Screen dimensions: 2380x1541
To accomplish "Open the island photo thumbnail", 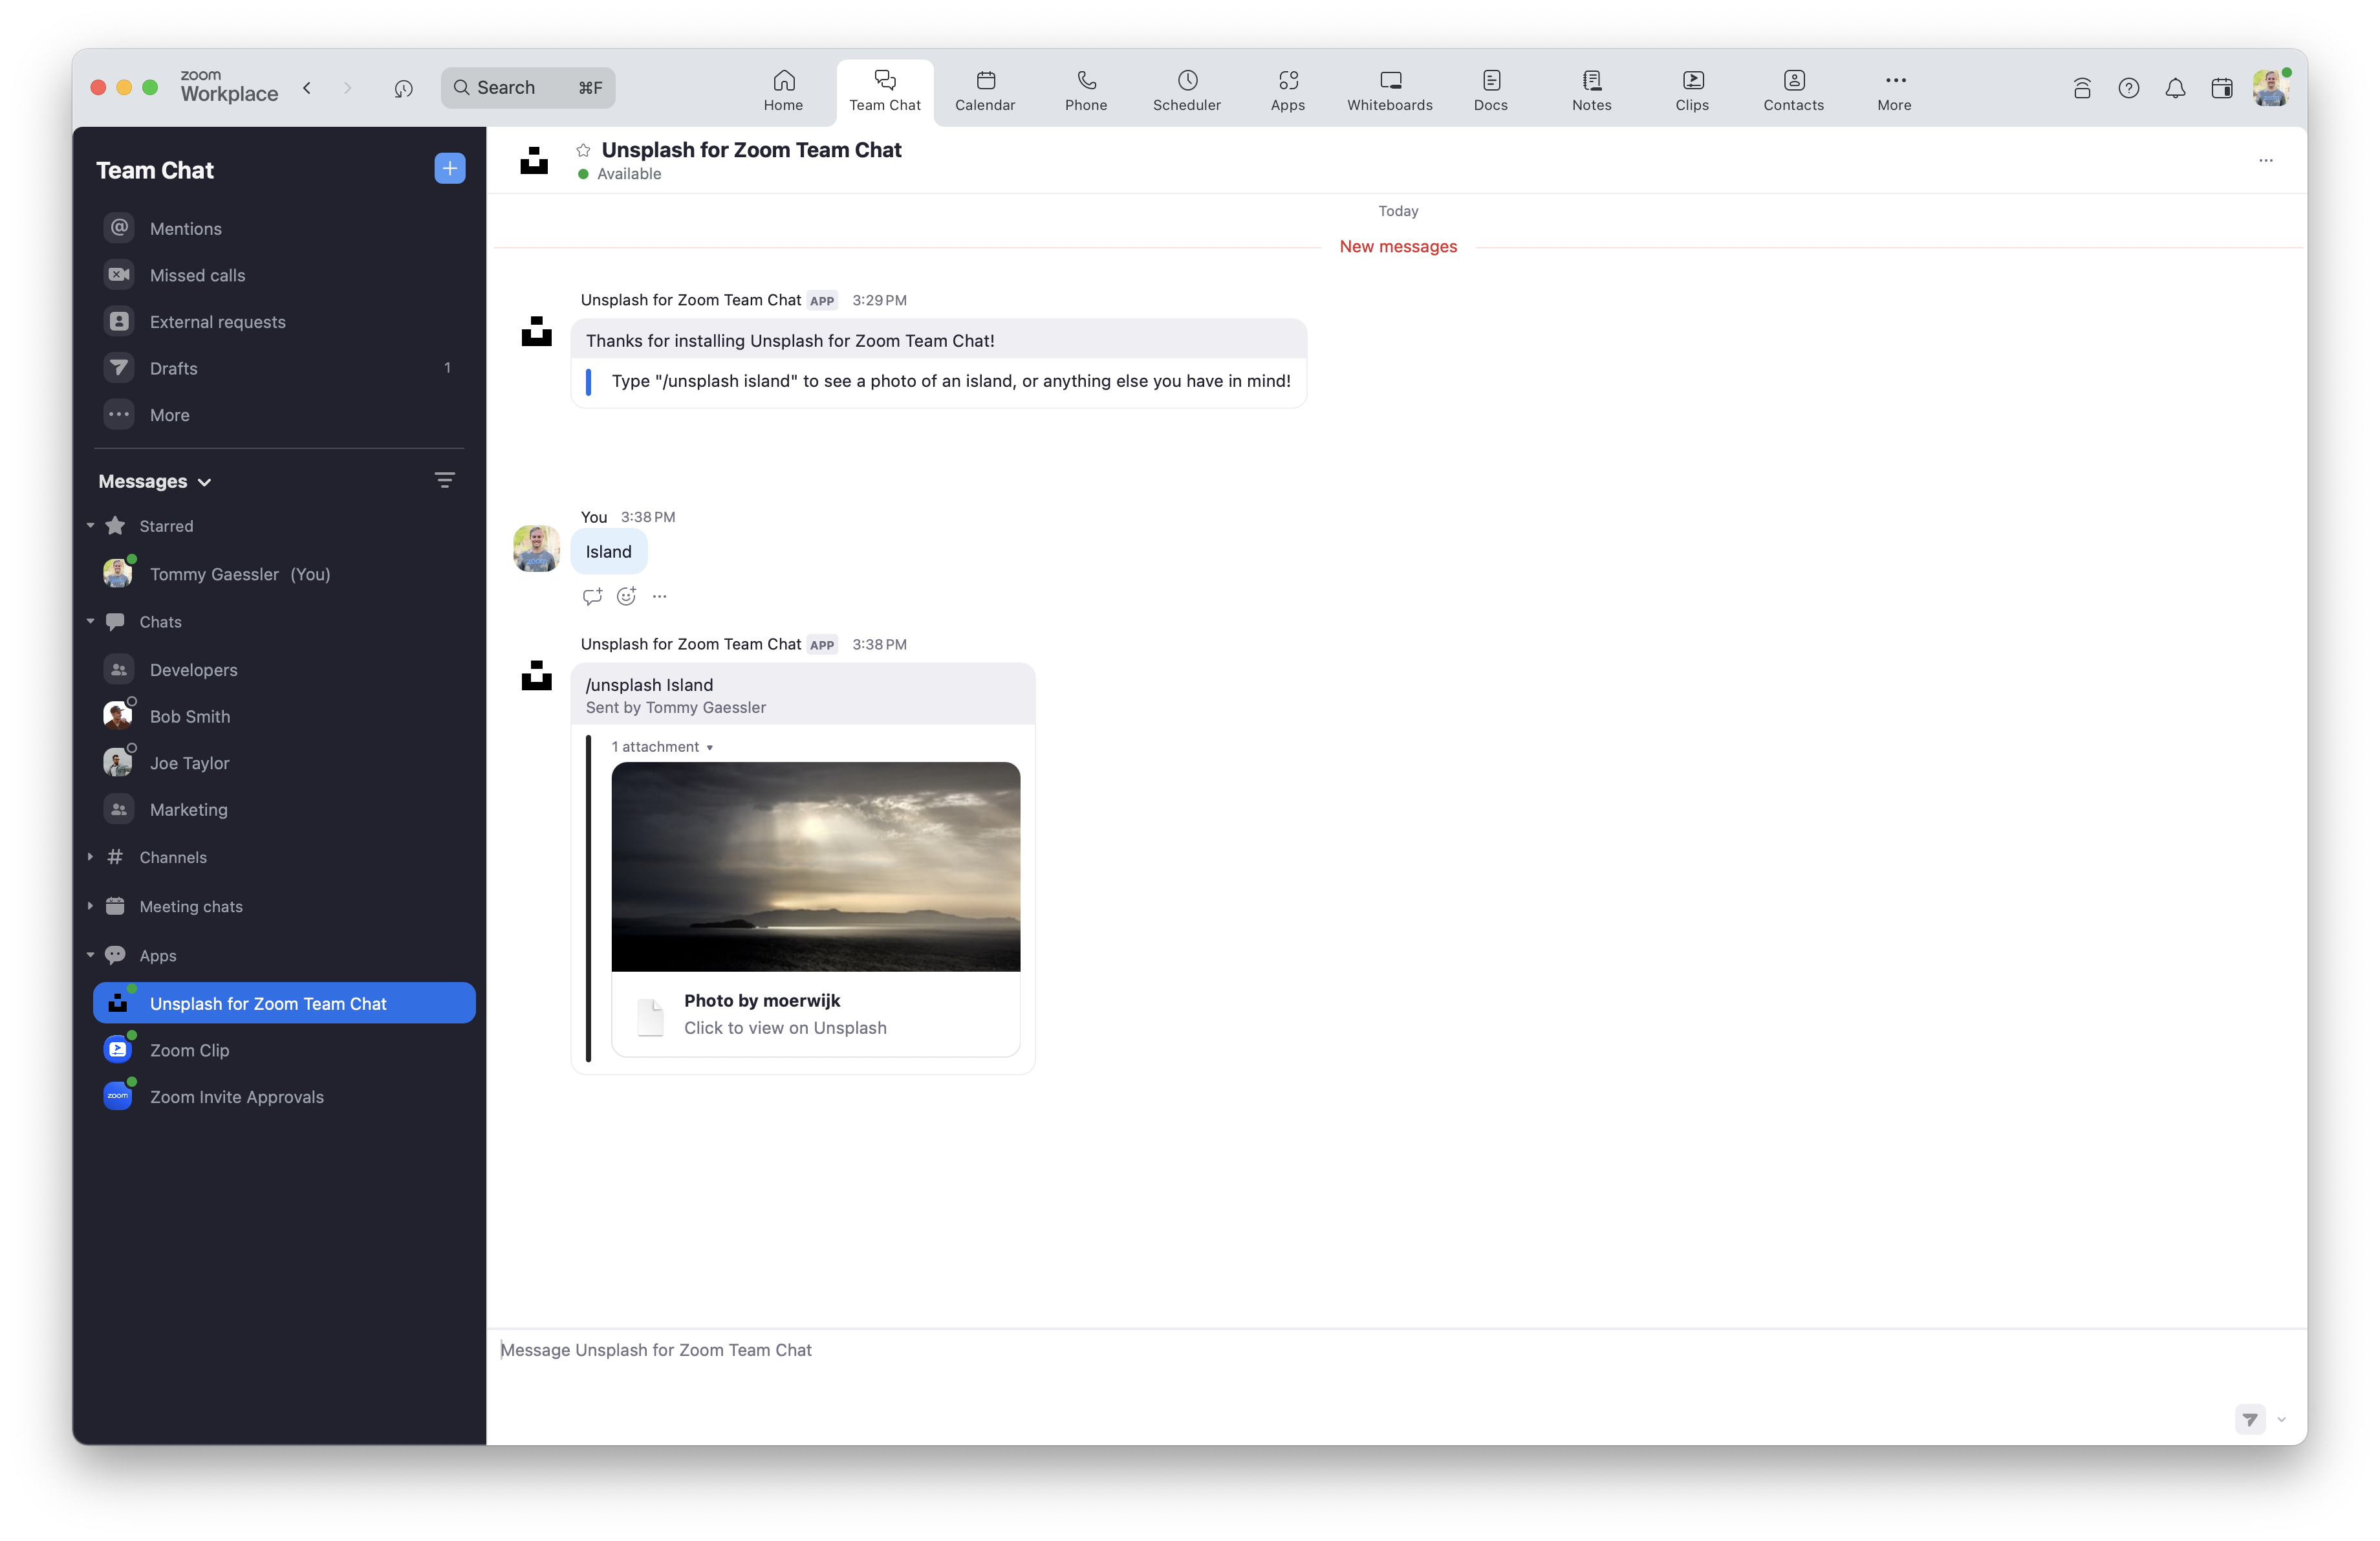I will pos(816,866).
